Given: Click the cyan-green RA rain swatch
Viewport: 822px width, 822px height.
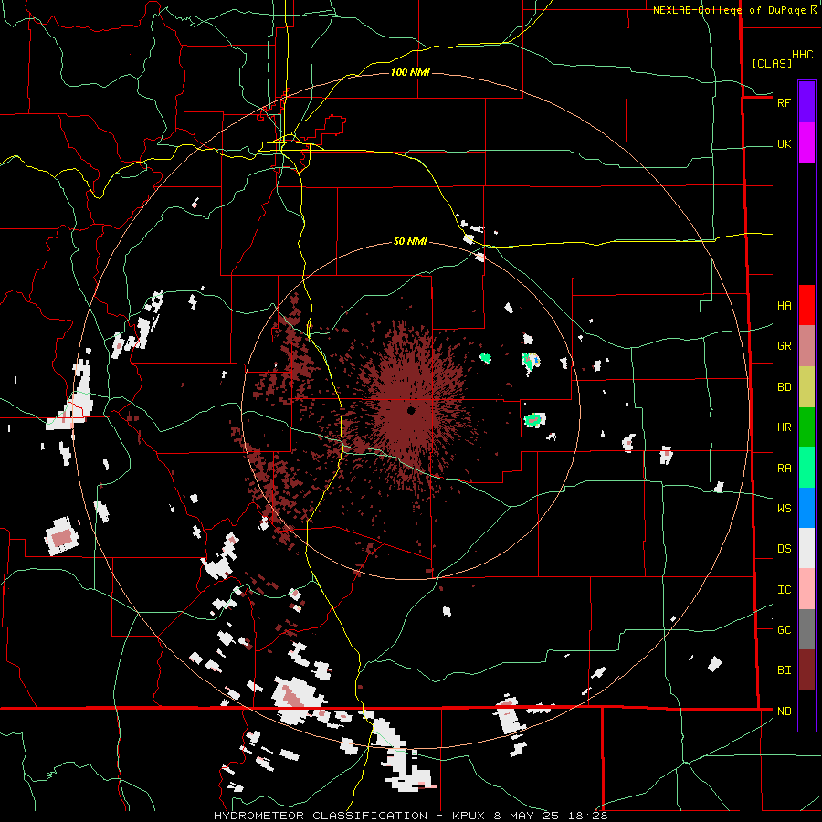Looking at the screenshot, I should (806, 467).
